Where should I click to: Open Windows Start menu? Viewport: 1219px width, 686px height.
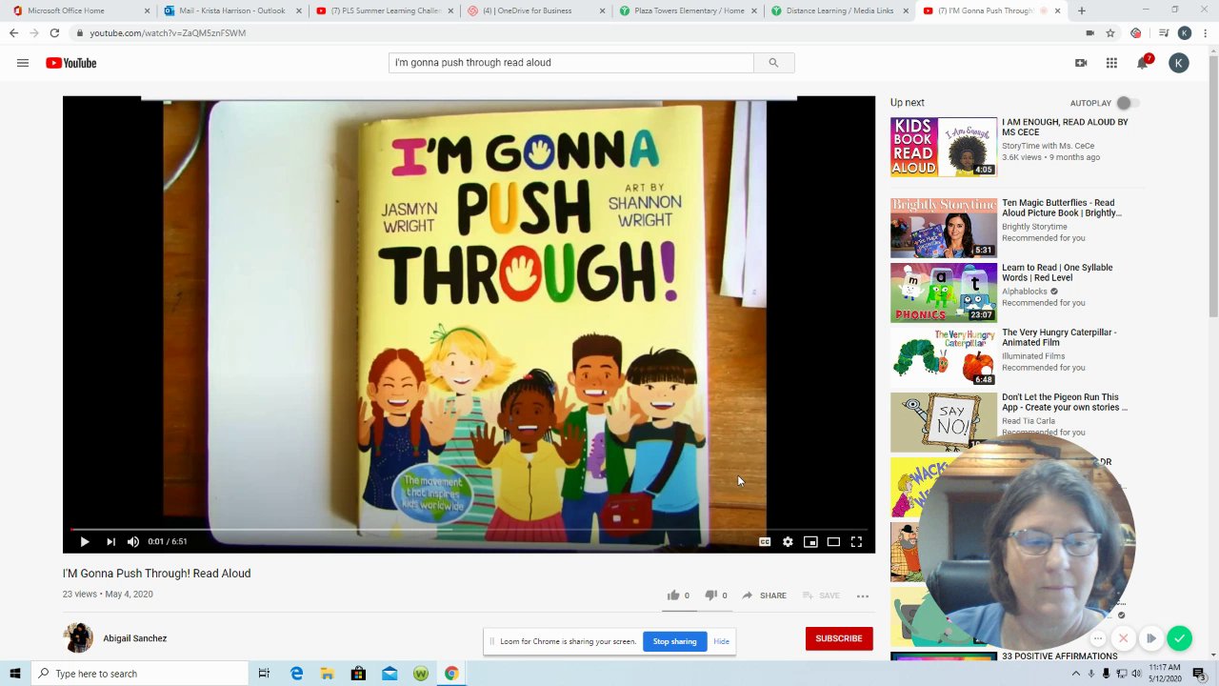[14, 674]
